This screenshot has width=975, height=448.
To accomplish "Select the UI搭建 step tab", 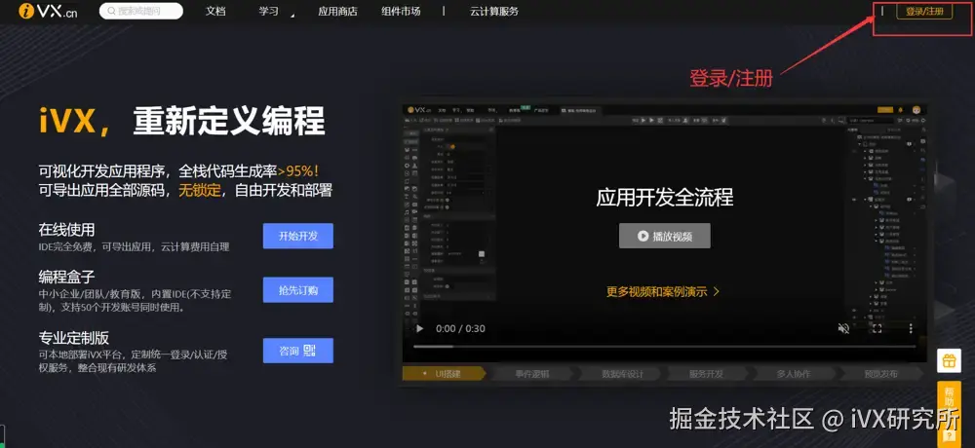I will coord(444,373).
